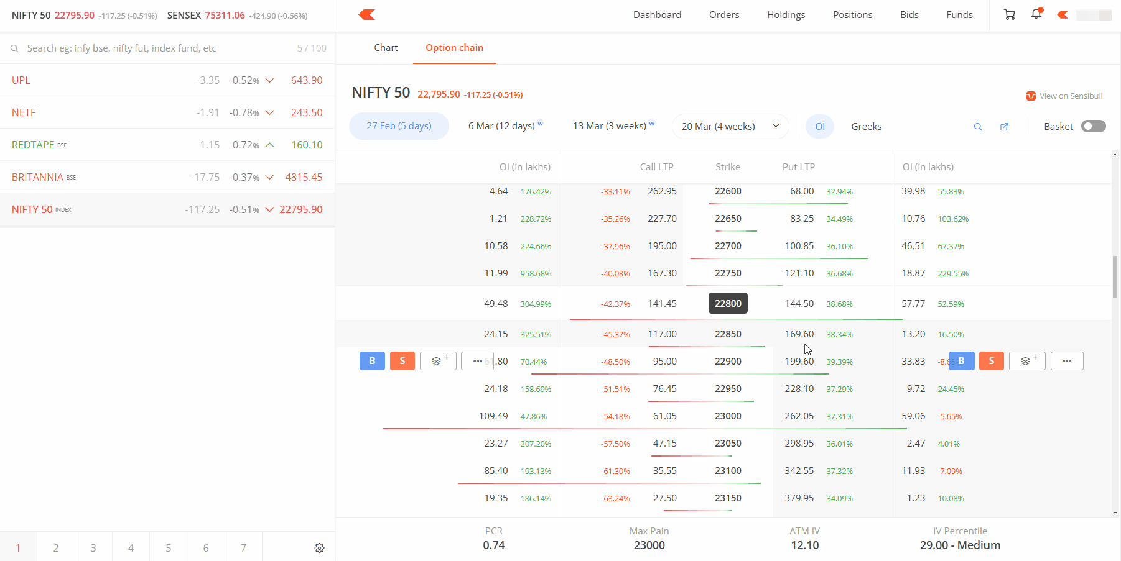Click the option chain vertical scrollbar thumb
The width and height of the screenshot is (1121, 561).
pos(1115,277)
